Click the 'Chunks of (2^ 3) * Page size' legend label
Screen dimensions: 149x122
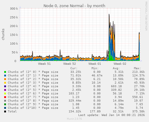tap(33, 83)
